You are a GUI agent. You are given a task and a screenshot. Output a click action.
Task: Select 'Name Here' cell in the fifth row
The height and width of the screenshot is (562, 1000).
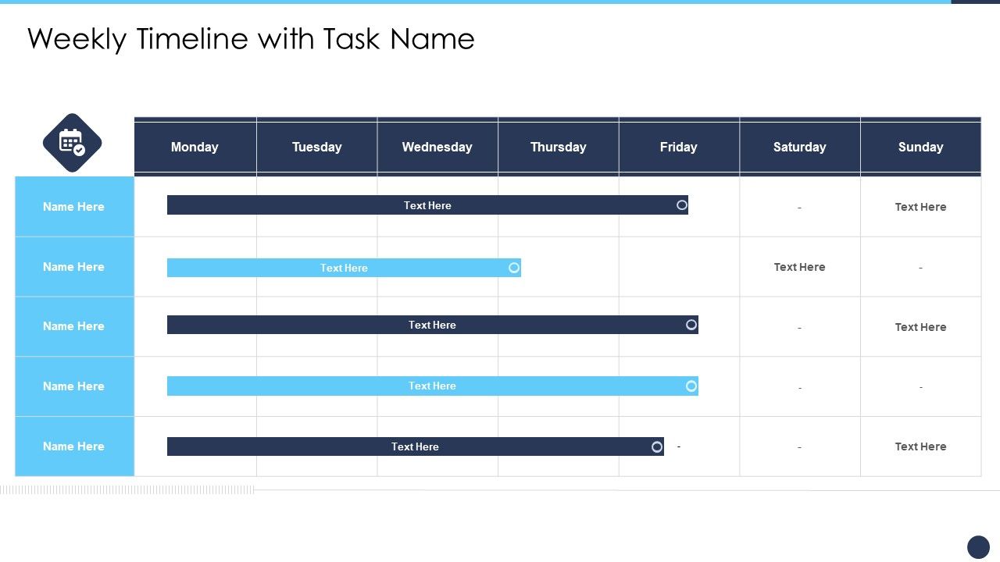pyautogui.click(x=74, y=446)
